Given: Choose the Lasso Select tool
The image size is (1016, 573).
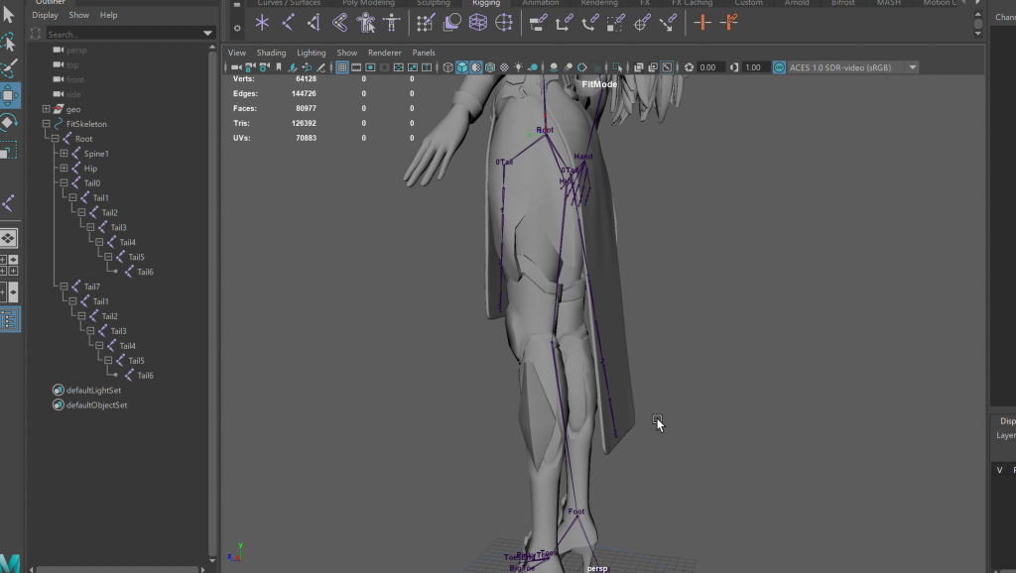Looking at the screenshot, I should click(x=8, y=43).
